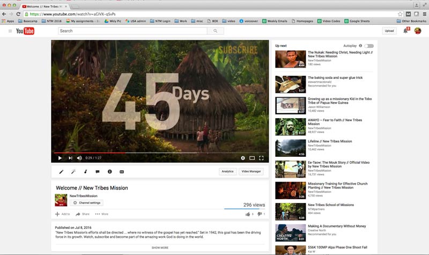Like the video with thumbs up
Screen dimensions: 429x255
tap(249, 214)
